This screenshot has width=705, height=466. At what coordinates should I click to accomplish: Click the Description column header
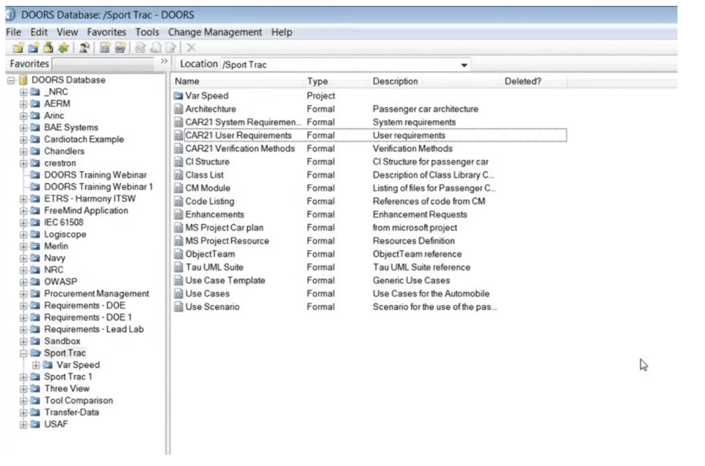(x=395, y=81)
